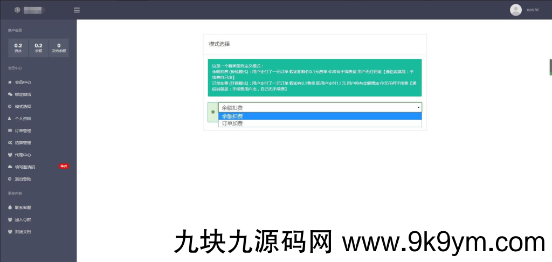Screen dimensions: 552x262
Task: Open 个人资料 in the sidebar
Action: [23, 119]
